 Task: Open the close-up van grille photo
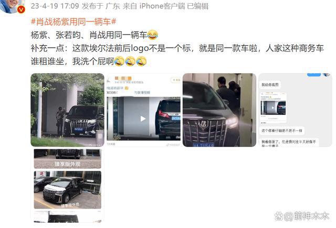click(219, 110)
